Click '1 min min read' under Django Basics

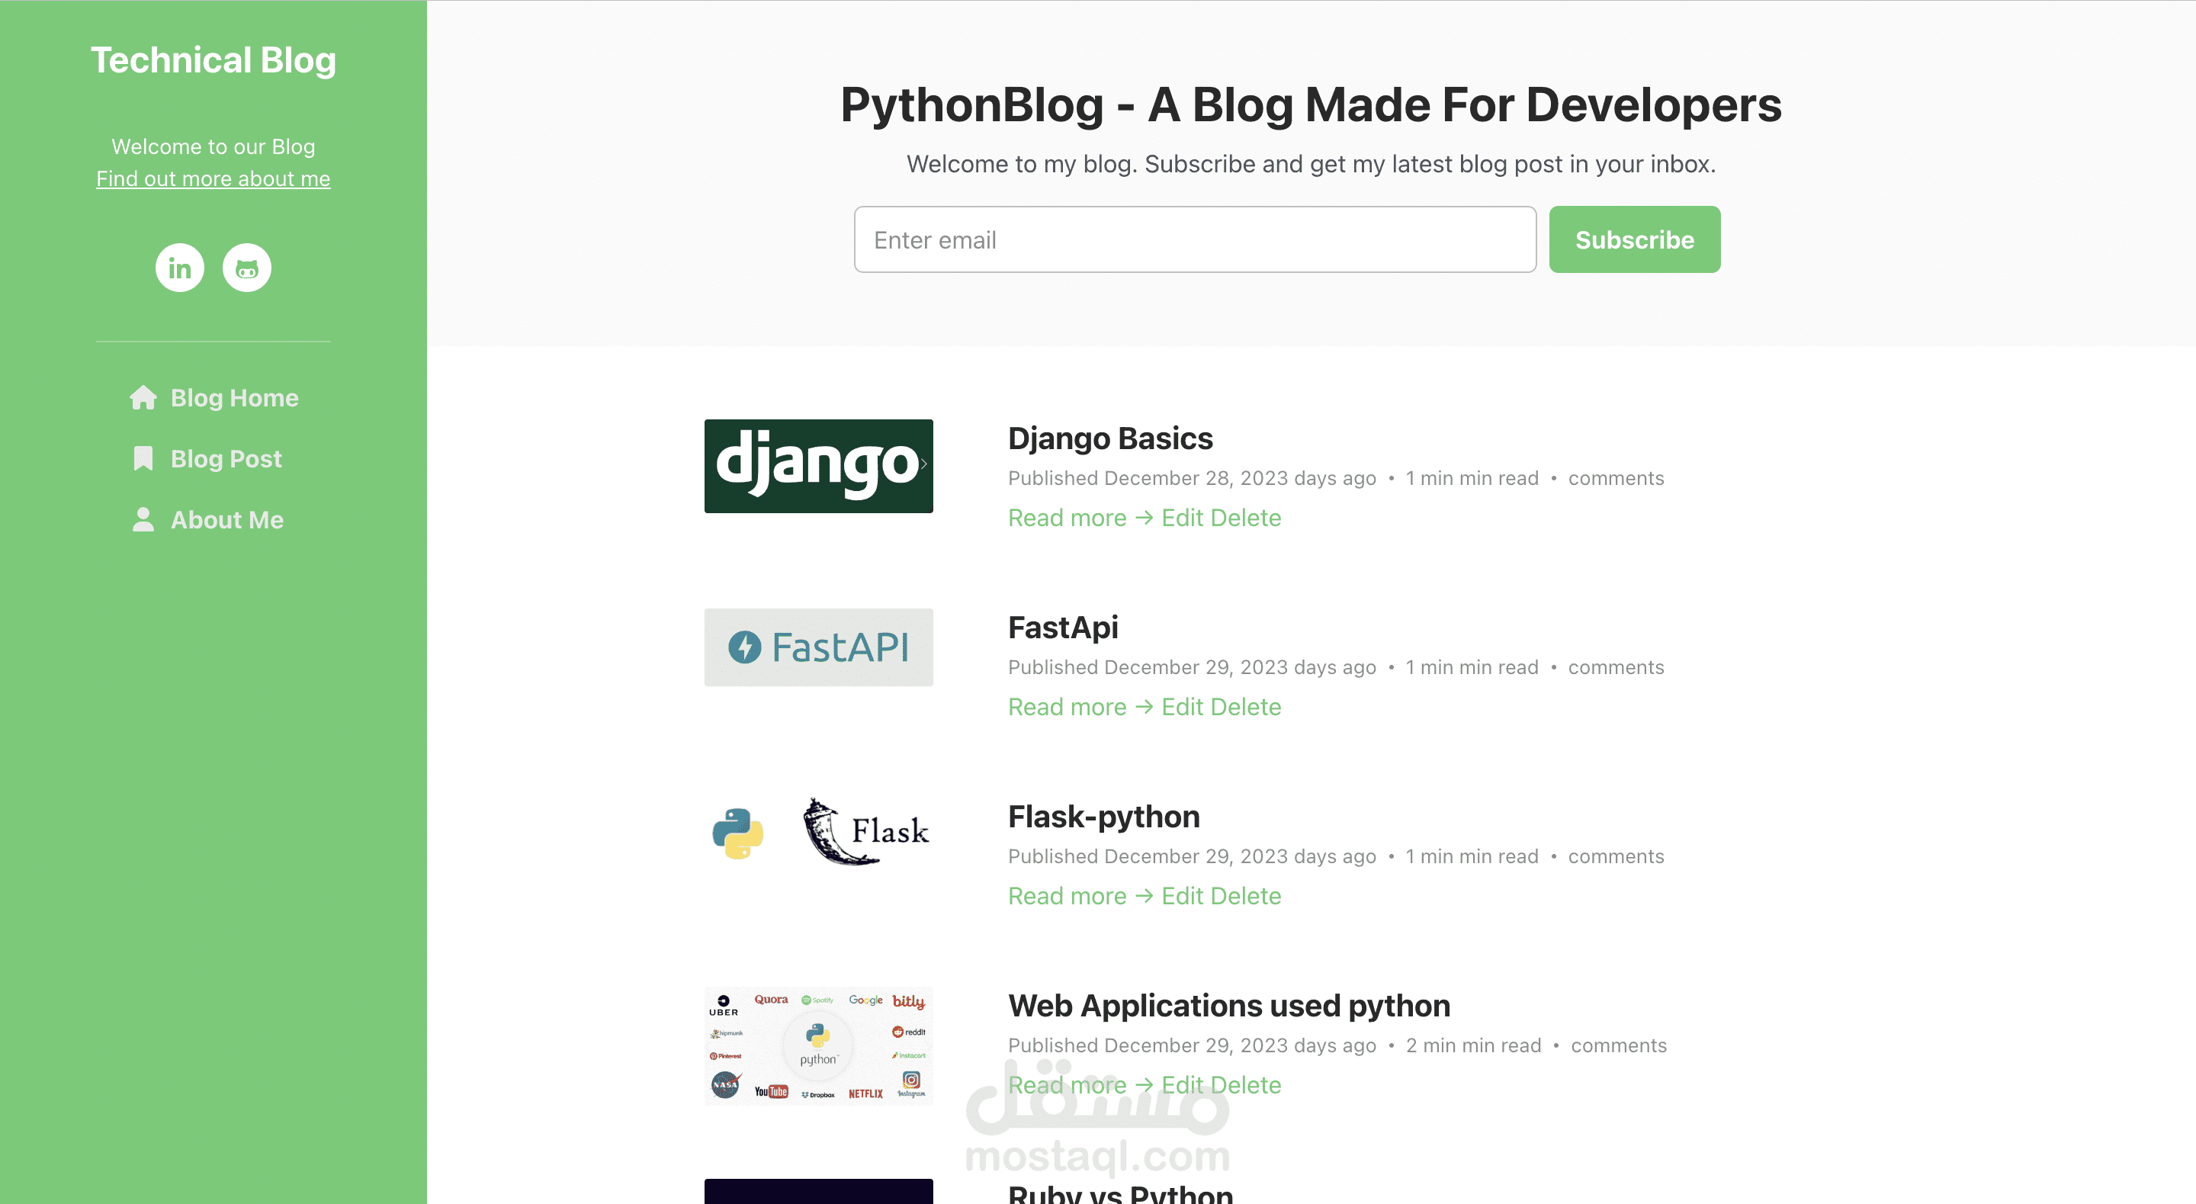point(1472,478)
